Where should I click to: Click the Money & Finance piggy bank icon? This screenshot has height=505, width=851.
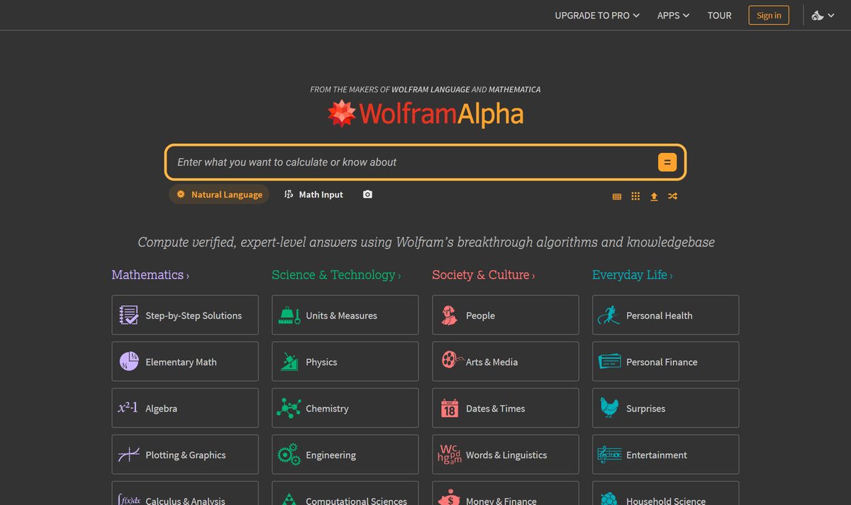pyautogui.click(x=449, y=497)
